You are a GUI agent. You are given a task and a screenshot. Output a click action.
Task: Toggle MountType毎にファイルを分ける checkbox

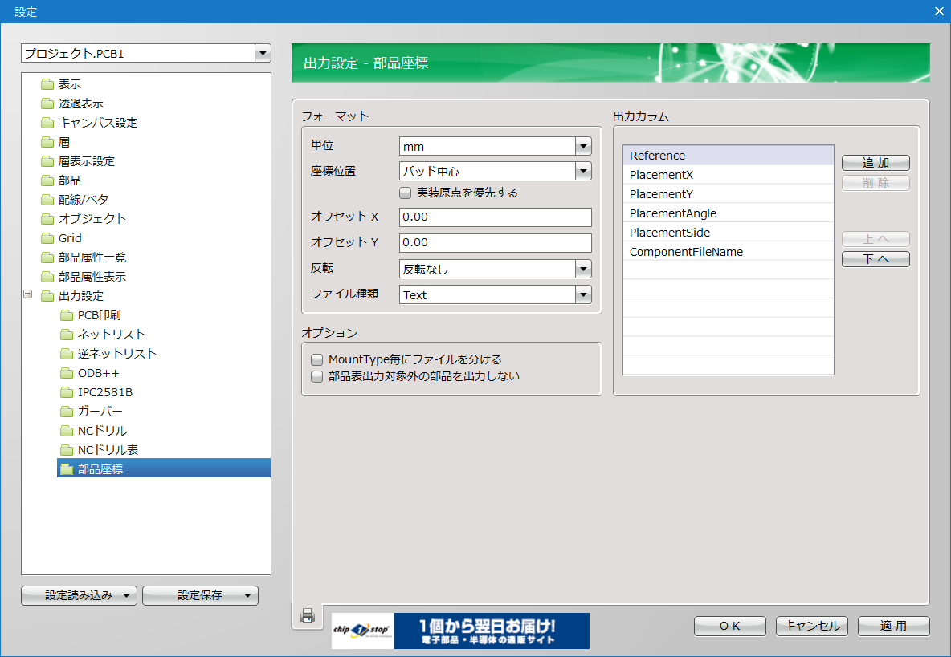[317, 359]
